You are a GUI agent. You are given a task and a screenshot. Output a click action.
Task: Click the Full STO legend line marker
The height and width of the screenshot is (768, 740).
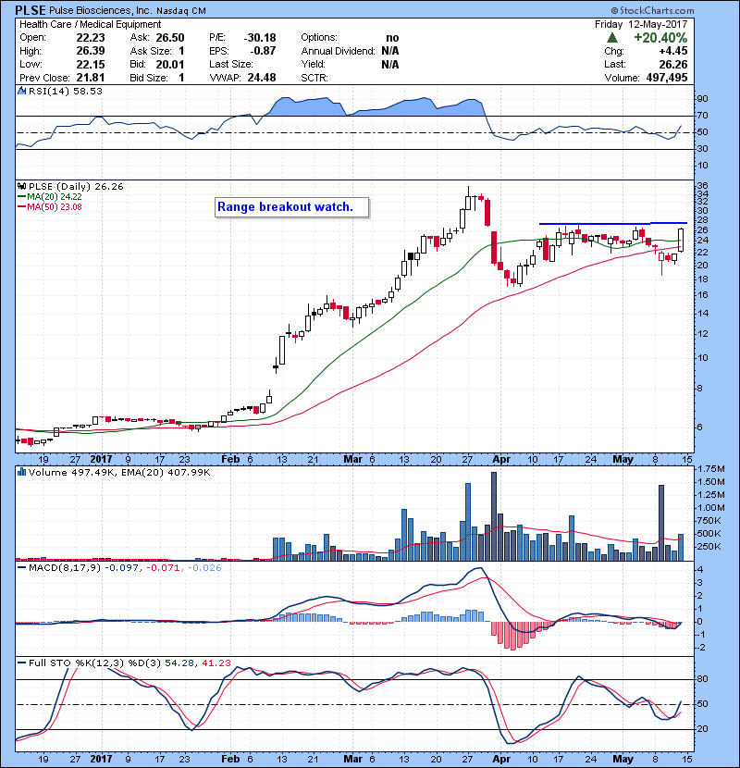tap(21, 663)
